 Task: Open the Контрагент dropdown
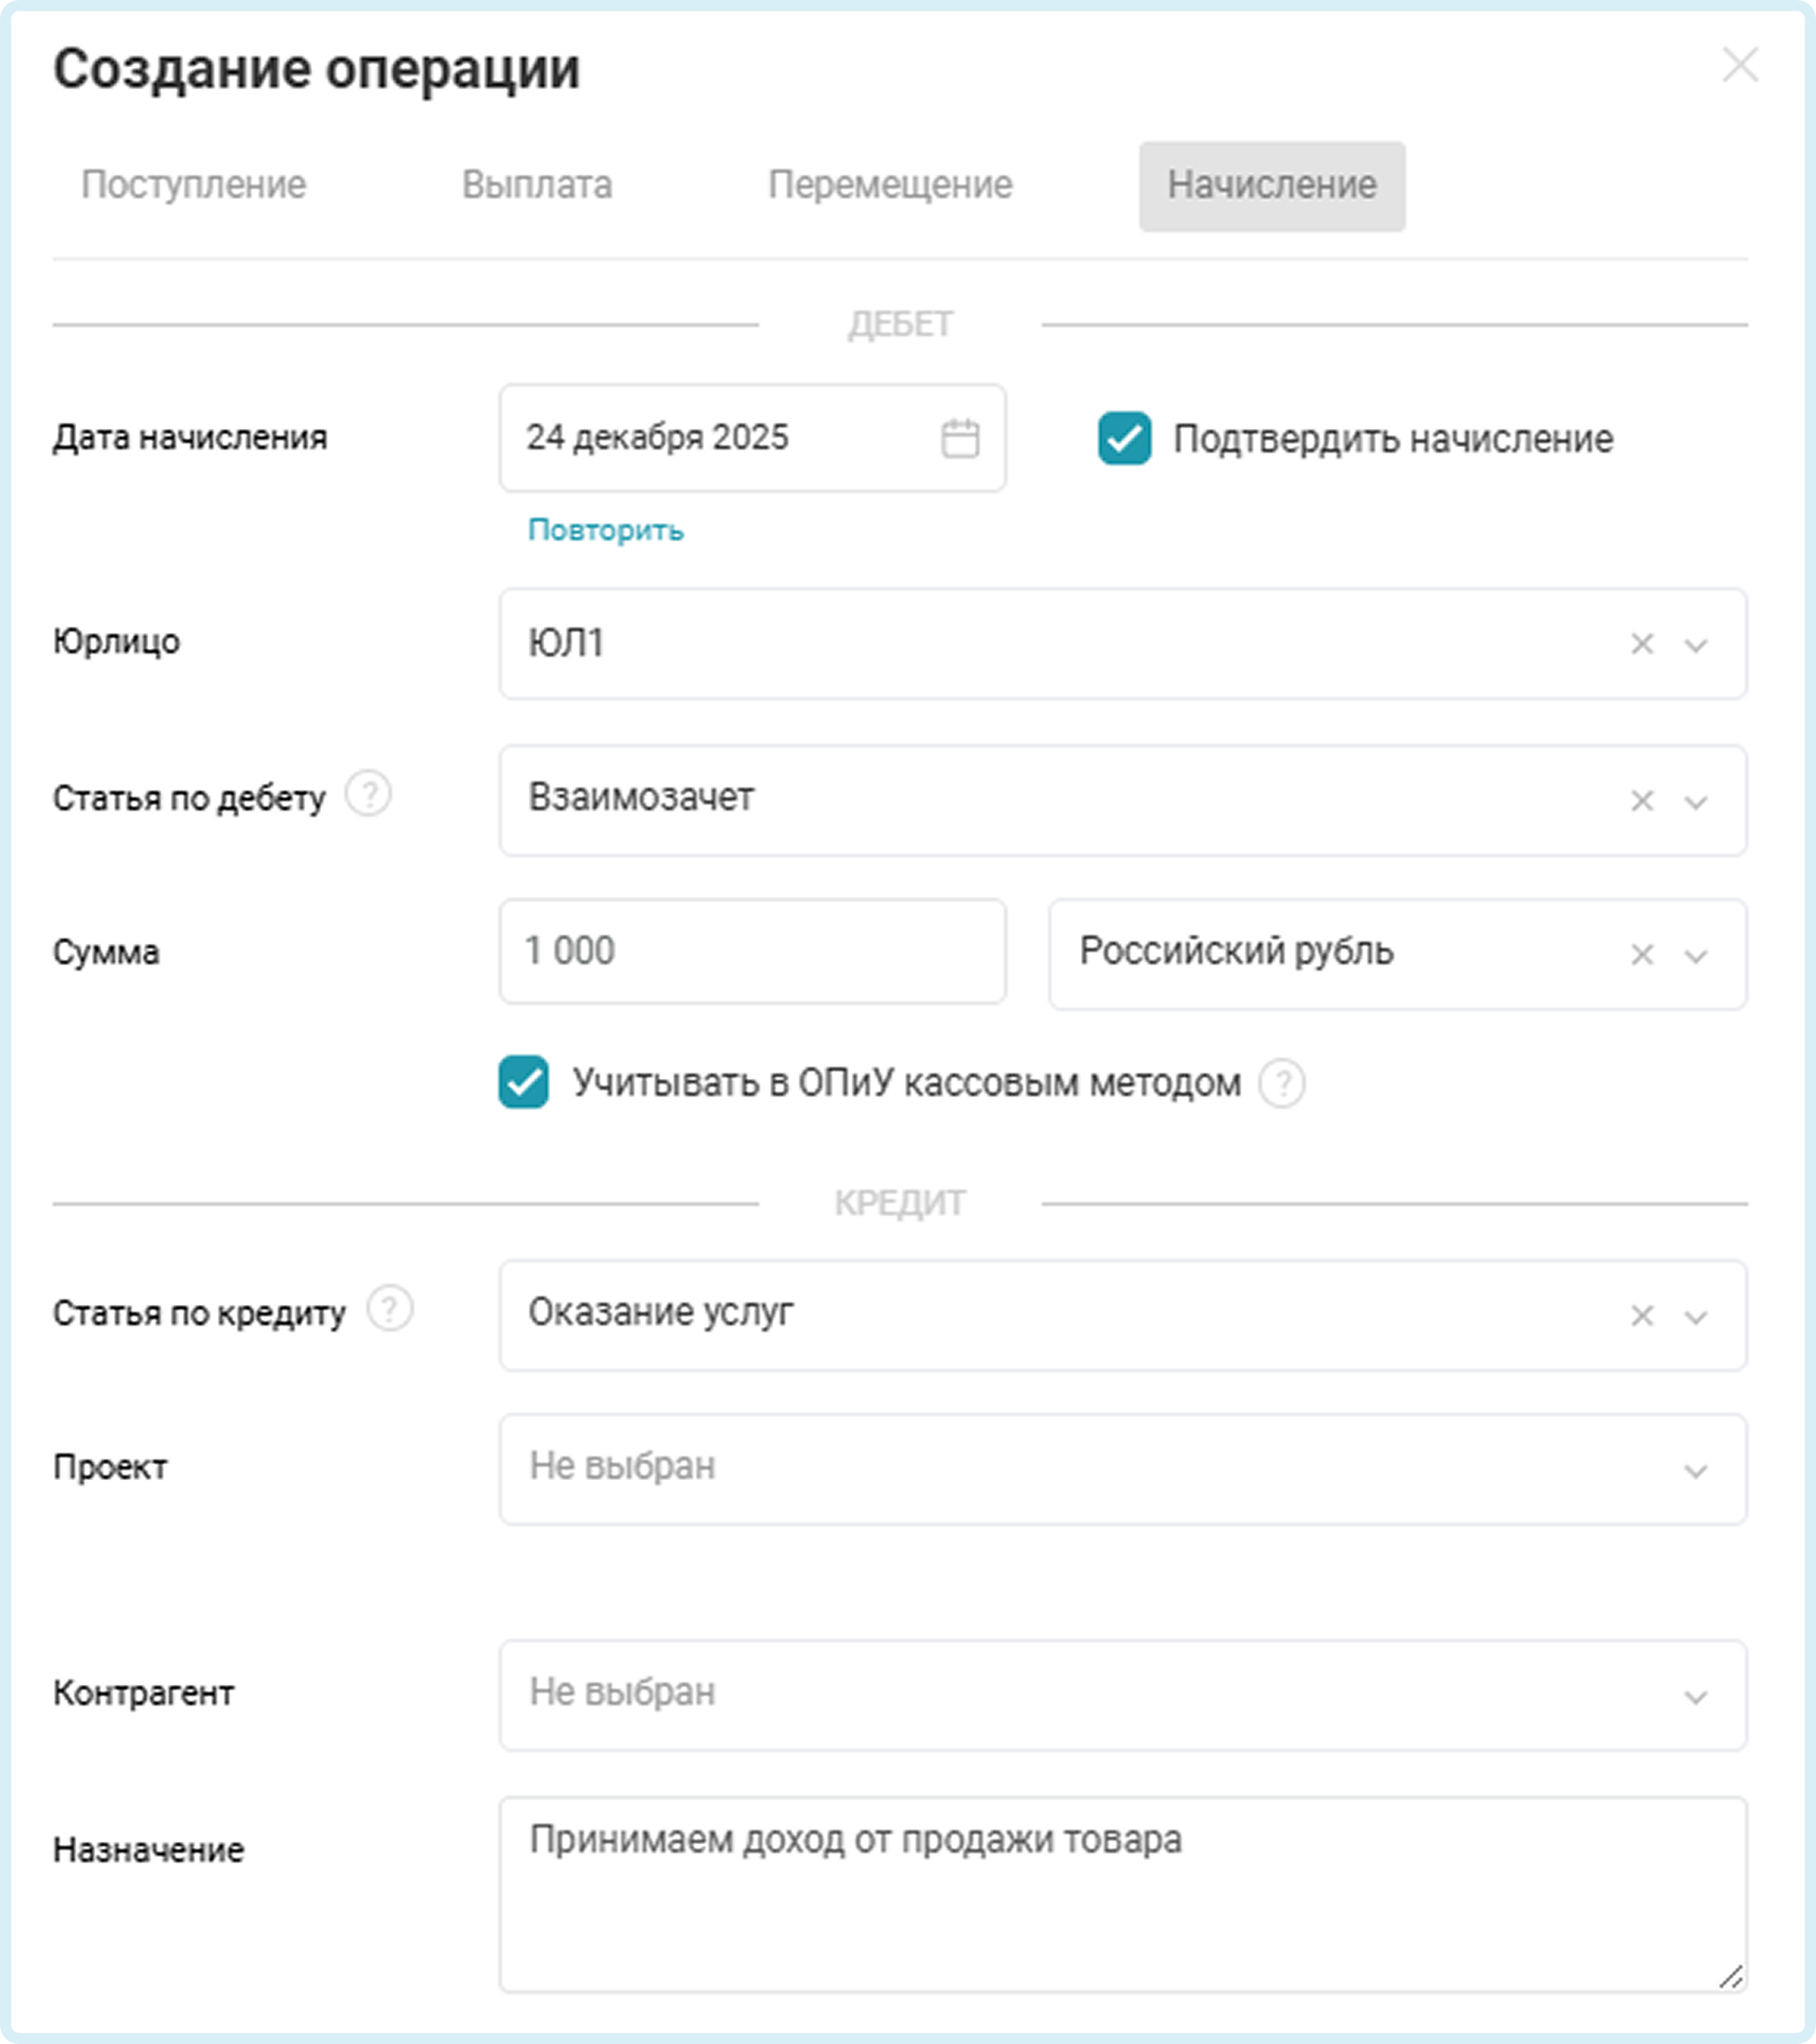1122,1695
